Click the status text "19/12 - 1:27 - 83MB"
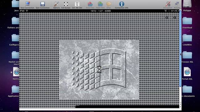This screenshot has width=200, height=112. [101, 11]
